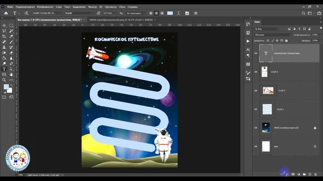Hide the преобразованный background image layer
Image resolution: width=323 pixels, height=181 pixels.
[256, 128]
